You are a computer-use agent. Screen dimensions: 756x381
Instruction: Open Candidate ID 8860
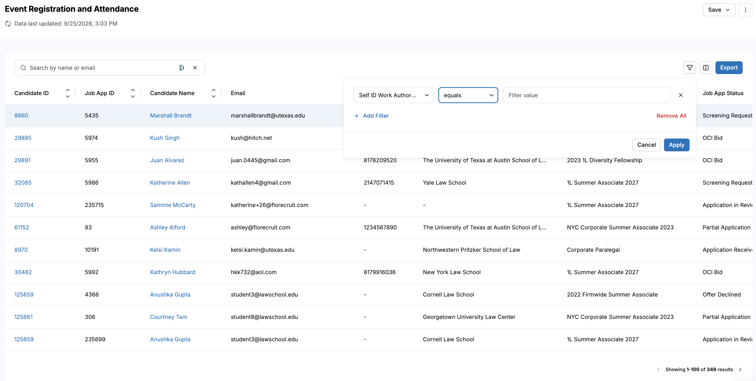click(x=21, y=115)
